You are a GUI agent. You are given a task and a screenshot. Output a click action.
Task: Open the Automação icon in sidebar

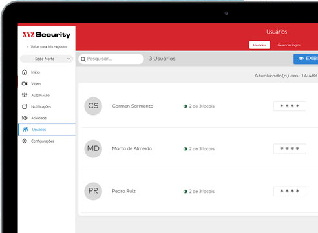[25, 95]
